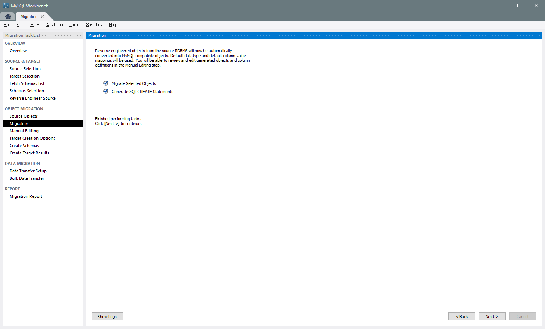This screenshot has width=545, height=329.
Task: Open Target Creation Options step
Action: pos(32,138)
